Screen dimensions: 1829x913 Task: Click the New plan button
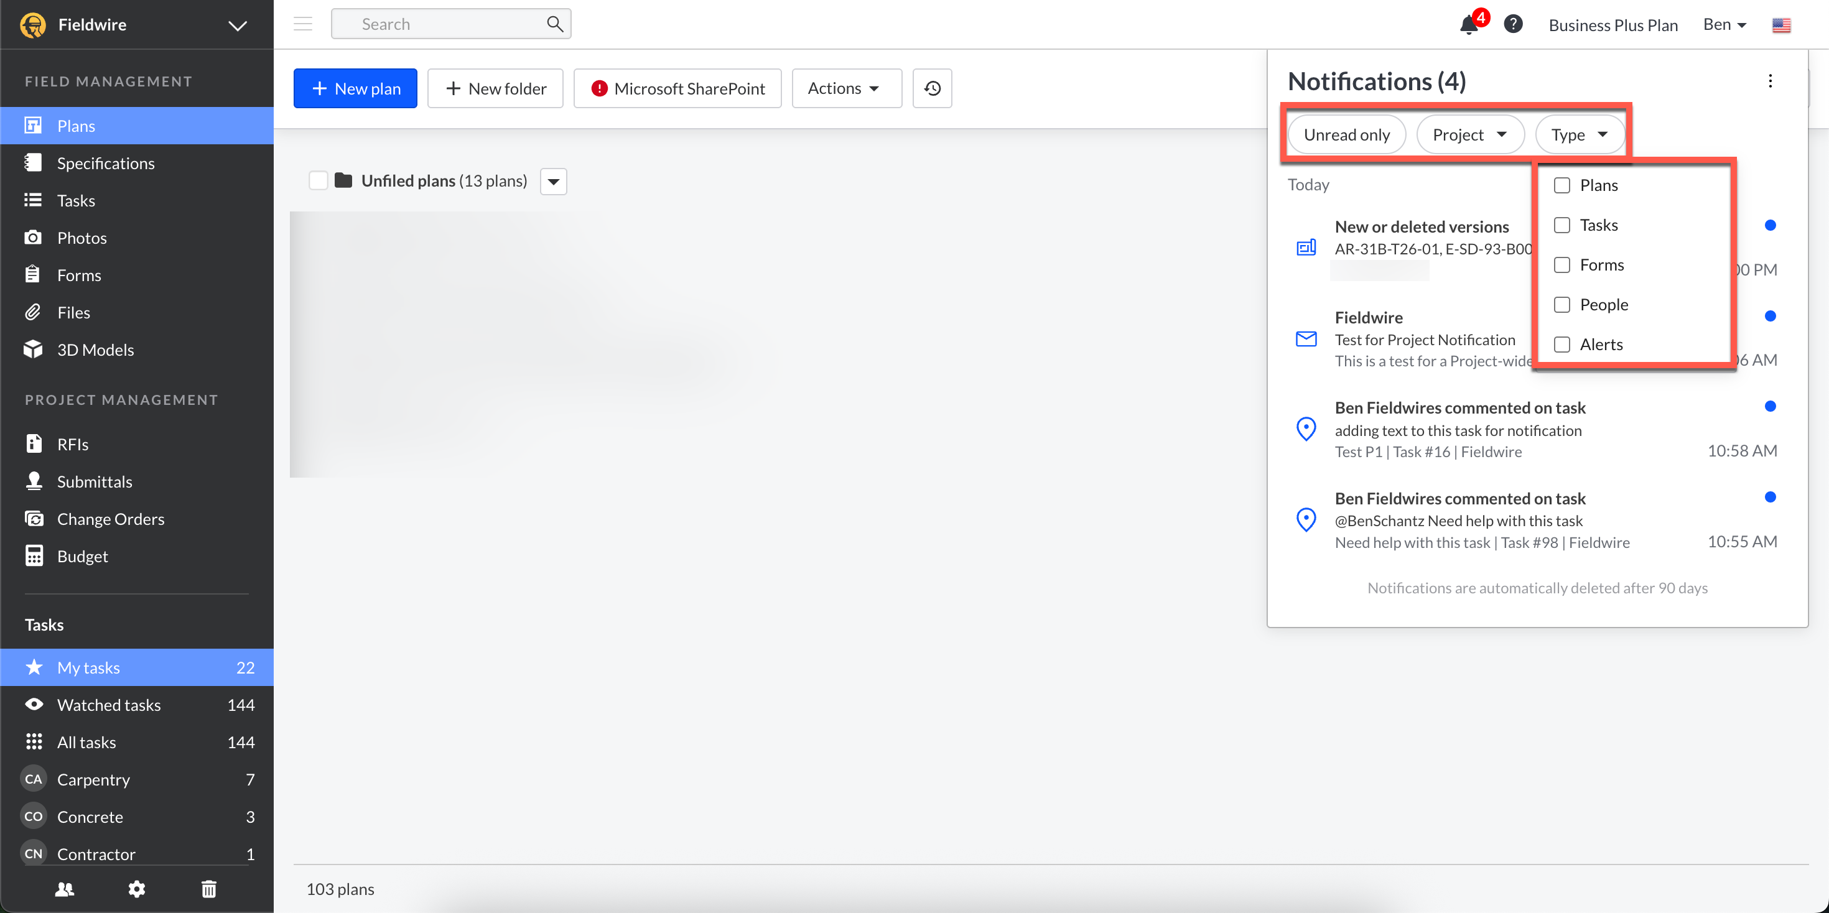coord(355,88)
